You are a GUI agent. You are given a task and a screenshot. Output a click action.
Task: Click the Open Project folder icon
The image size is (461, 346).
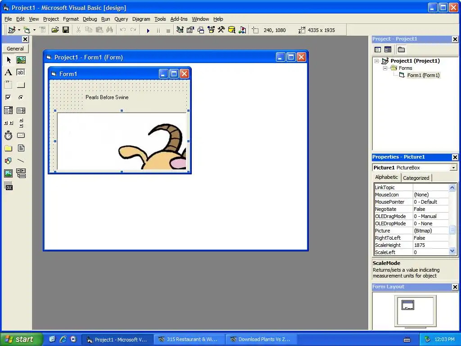click(55, 30)
